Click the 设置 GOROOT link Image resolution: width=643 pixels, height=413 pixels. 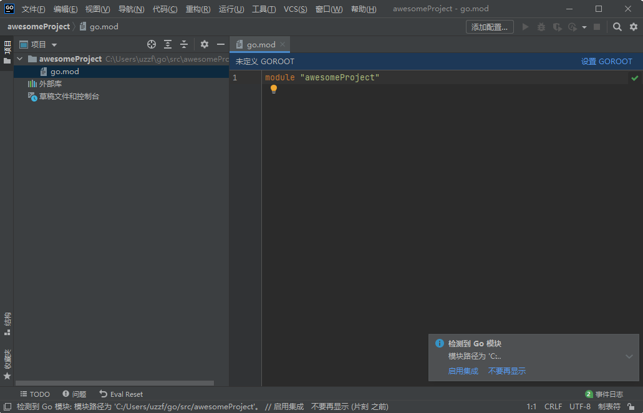[606, 62]
